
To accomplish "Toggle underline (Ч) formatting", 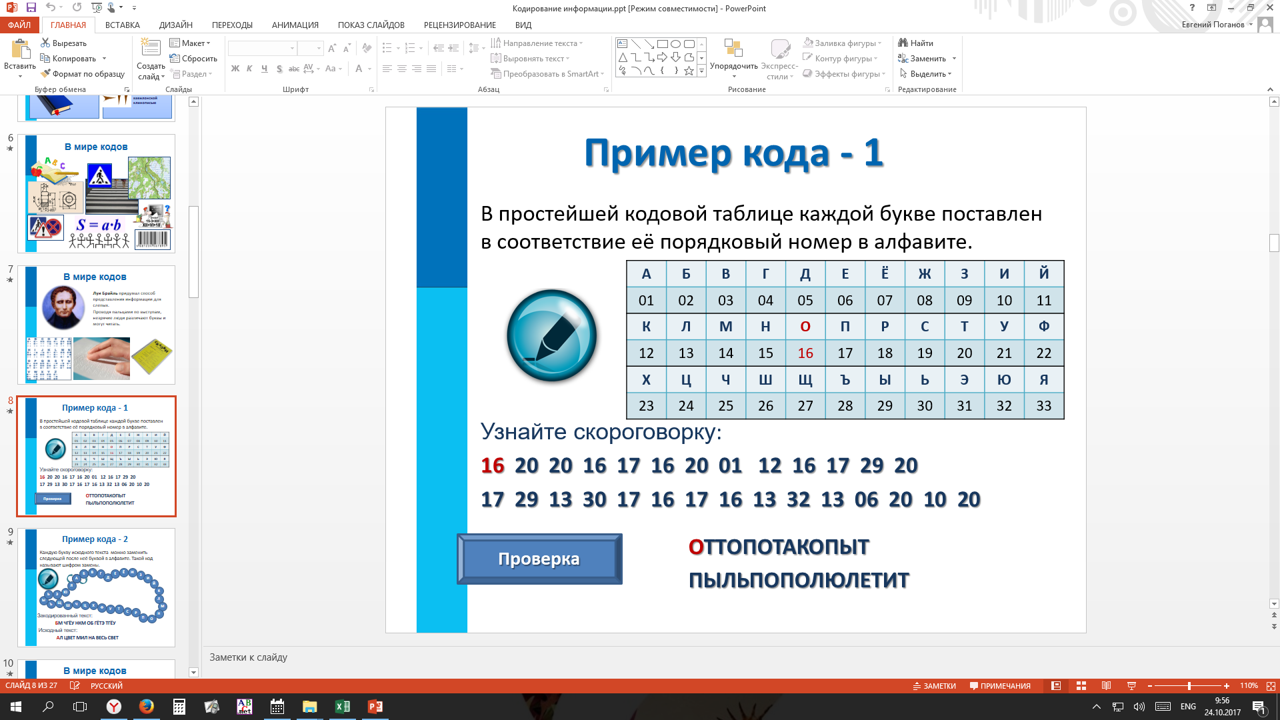I will pyautogui.click(x=264, y=69).
